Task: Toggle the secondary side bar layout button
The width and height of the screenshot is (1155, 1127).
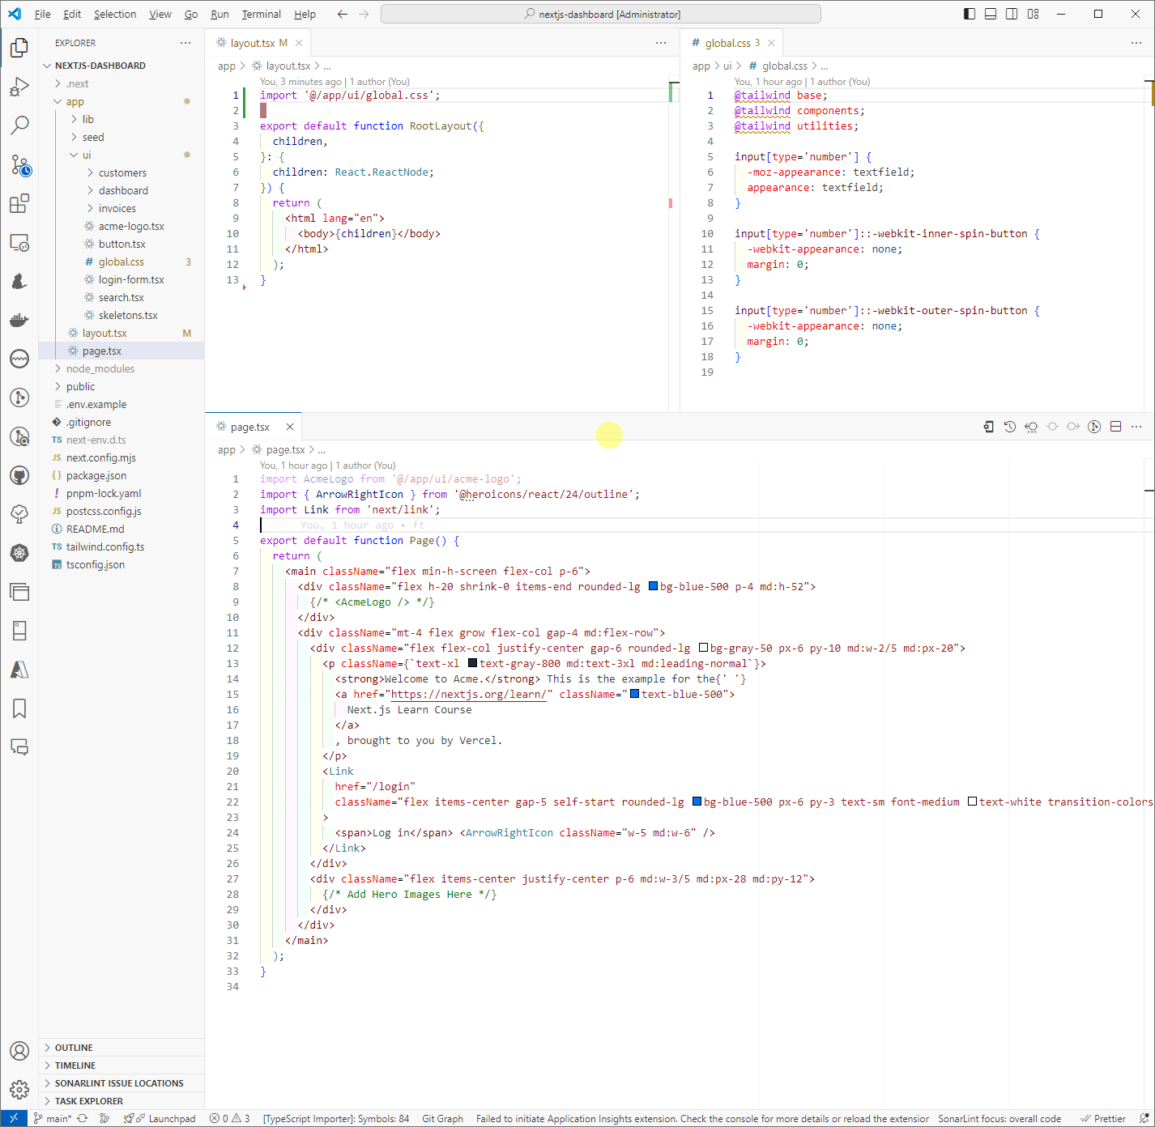Action: tap(1012, 14)
